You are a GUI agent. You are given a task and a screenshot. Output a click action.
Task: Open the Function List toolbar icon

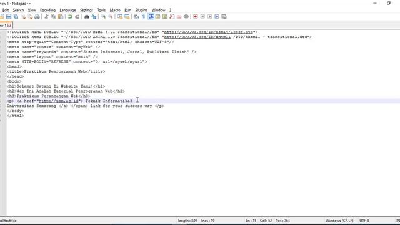pos(172,17)
